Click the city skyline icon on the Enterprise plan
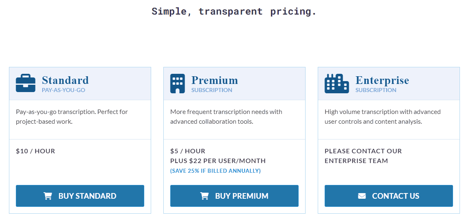464x219 pixels. coord(337,84)
